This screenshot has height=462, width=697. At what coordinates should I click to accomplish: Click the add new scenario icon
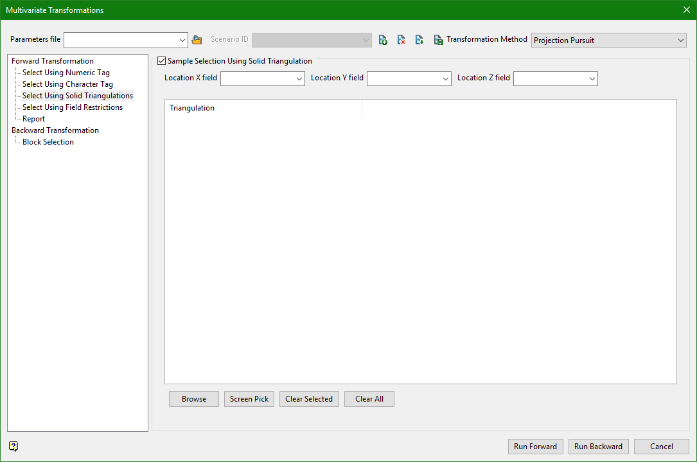[383, 40]
